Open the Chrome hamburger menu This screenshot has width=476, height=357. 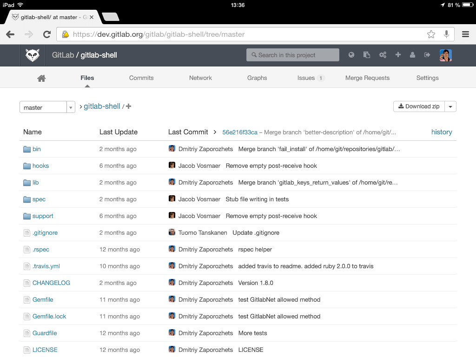[465, 34]
